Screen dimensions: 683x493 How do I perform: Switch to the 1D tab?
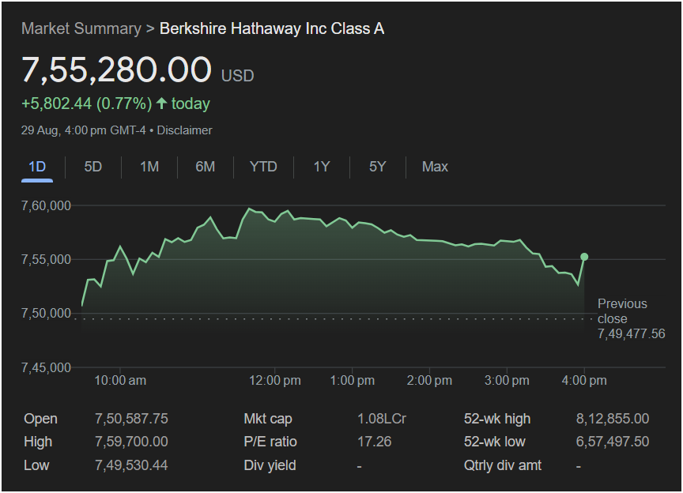[37, 167]
